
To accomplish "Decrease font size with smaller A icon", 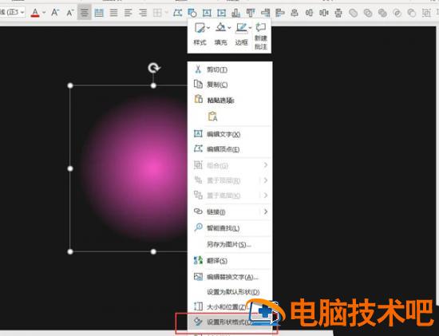I will point(69,13).
